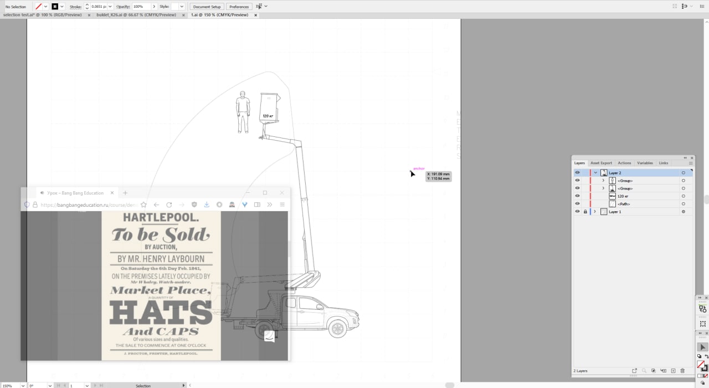Open Stroke weight dropdown
709x388 pixels.
(x=110, y=6)
